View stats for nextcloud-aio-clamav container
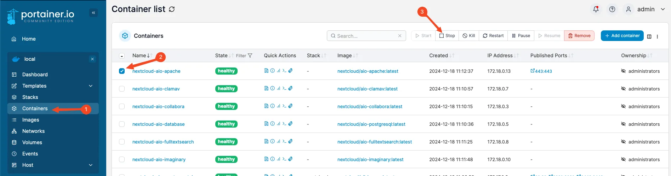 pyautogui.click(x=278, y=88)
